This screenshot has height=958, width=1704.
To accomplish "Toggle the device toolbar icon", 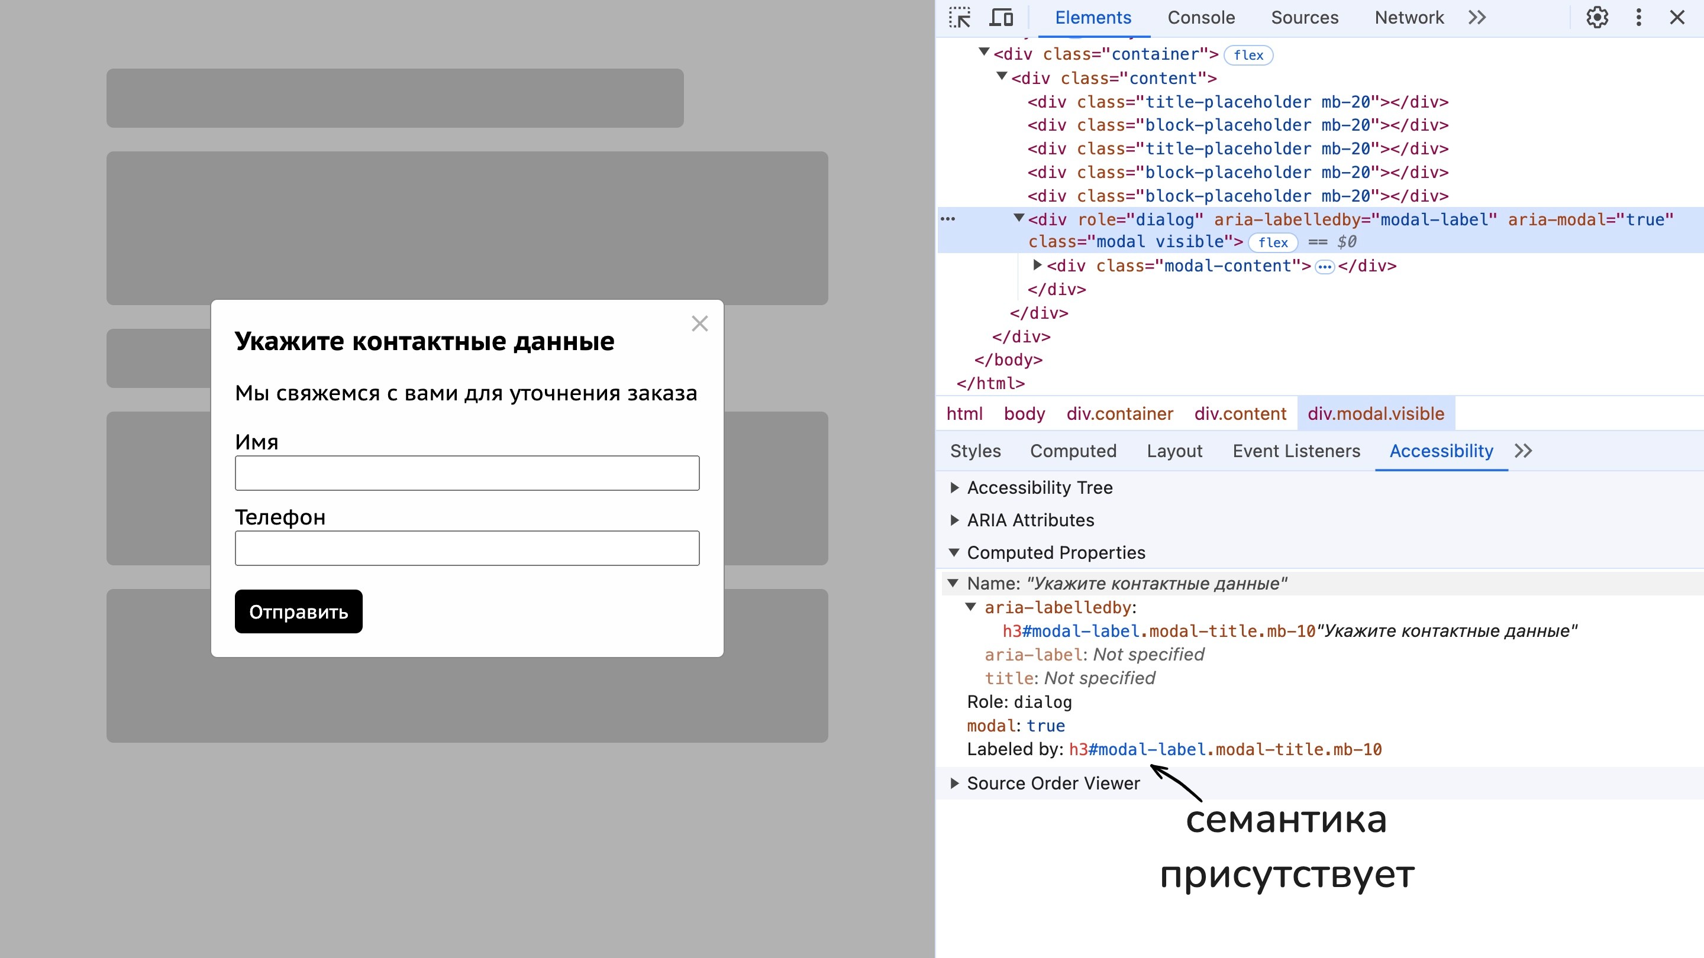I will pyautogui.click(x=1001, y=18).
